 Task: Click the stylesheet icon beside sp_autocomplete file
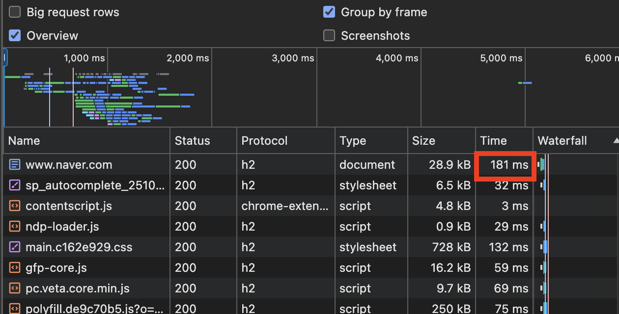tap(15, 185)
